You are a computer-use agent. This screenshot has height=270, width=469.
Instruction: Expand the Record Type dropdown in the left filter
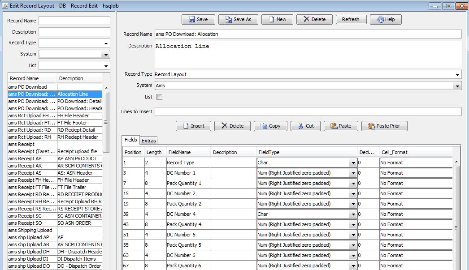click(x=106, y=43)
